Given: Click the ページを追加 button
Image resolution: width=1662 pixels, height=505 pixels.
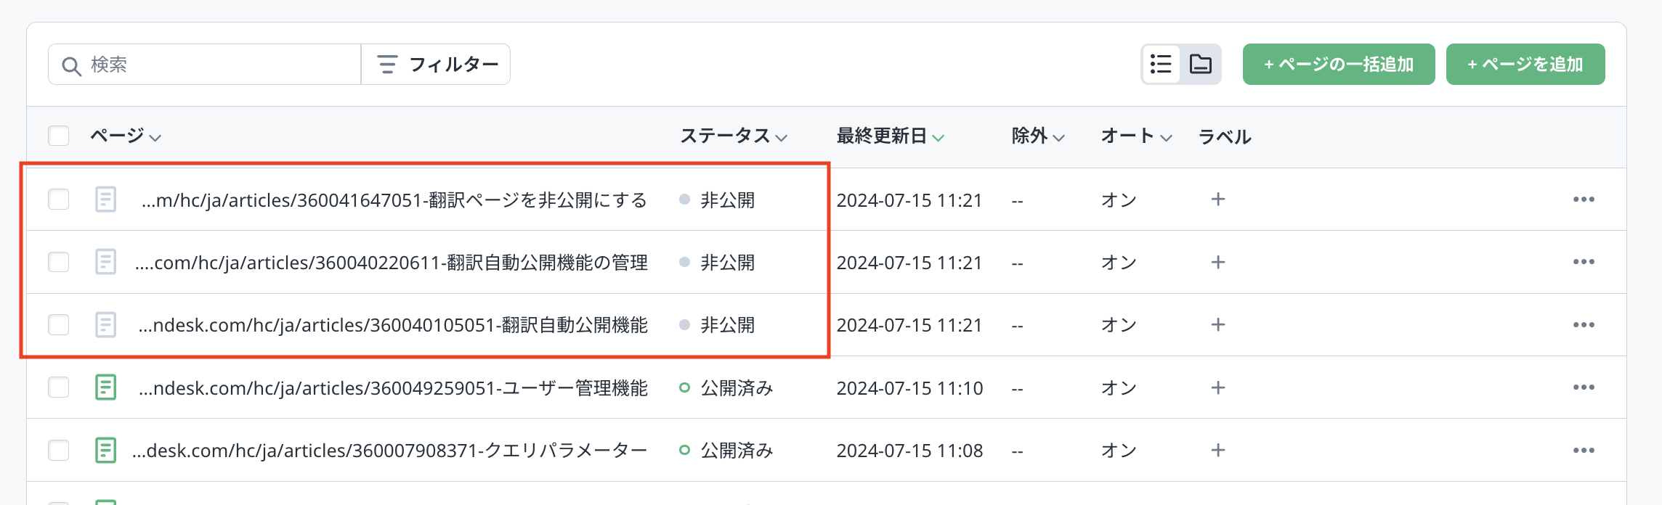Looking at the screenshot, I should [1525, 65].
